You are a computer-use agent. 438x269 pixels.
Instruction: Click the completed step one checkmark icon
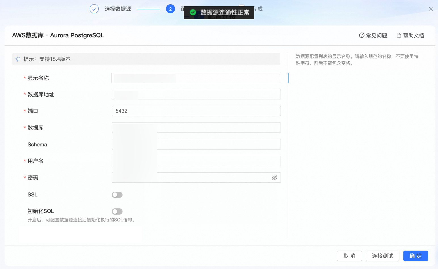click(94, 9)
